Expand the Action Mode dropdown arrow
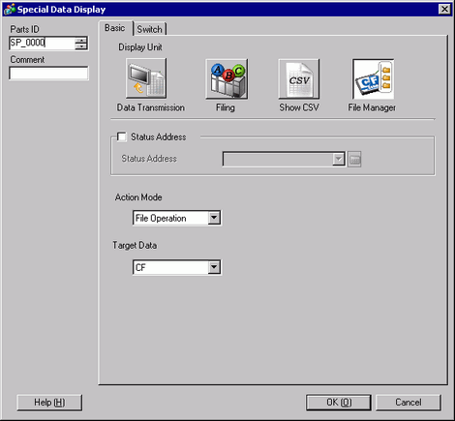 click(214, 218)
